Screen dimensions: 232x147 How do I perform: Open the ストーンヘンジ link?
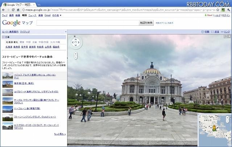[x=35, y=117]
